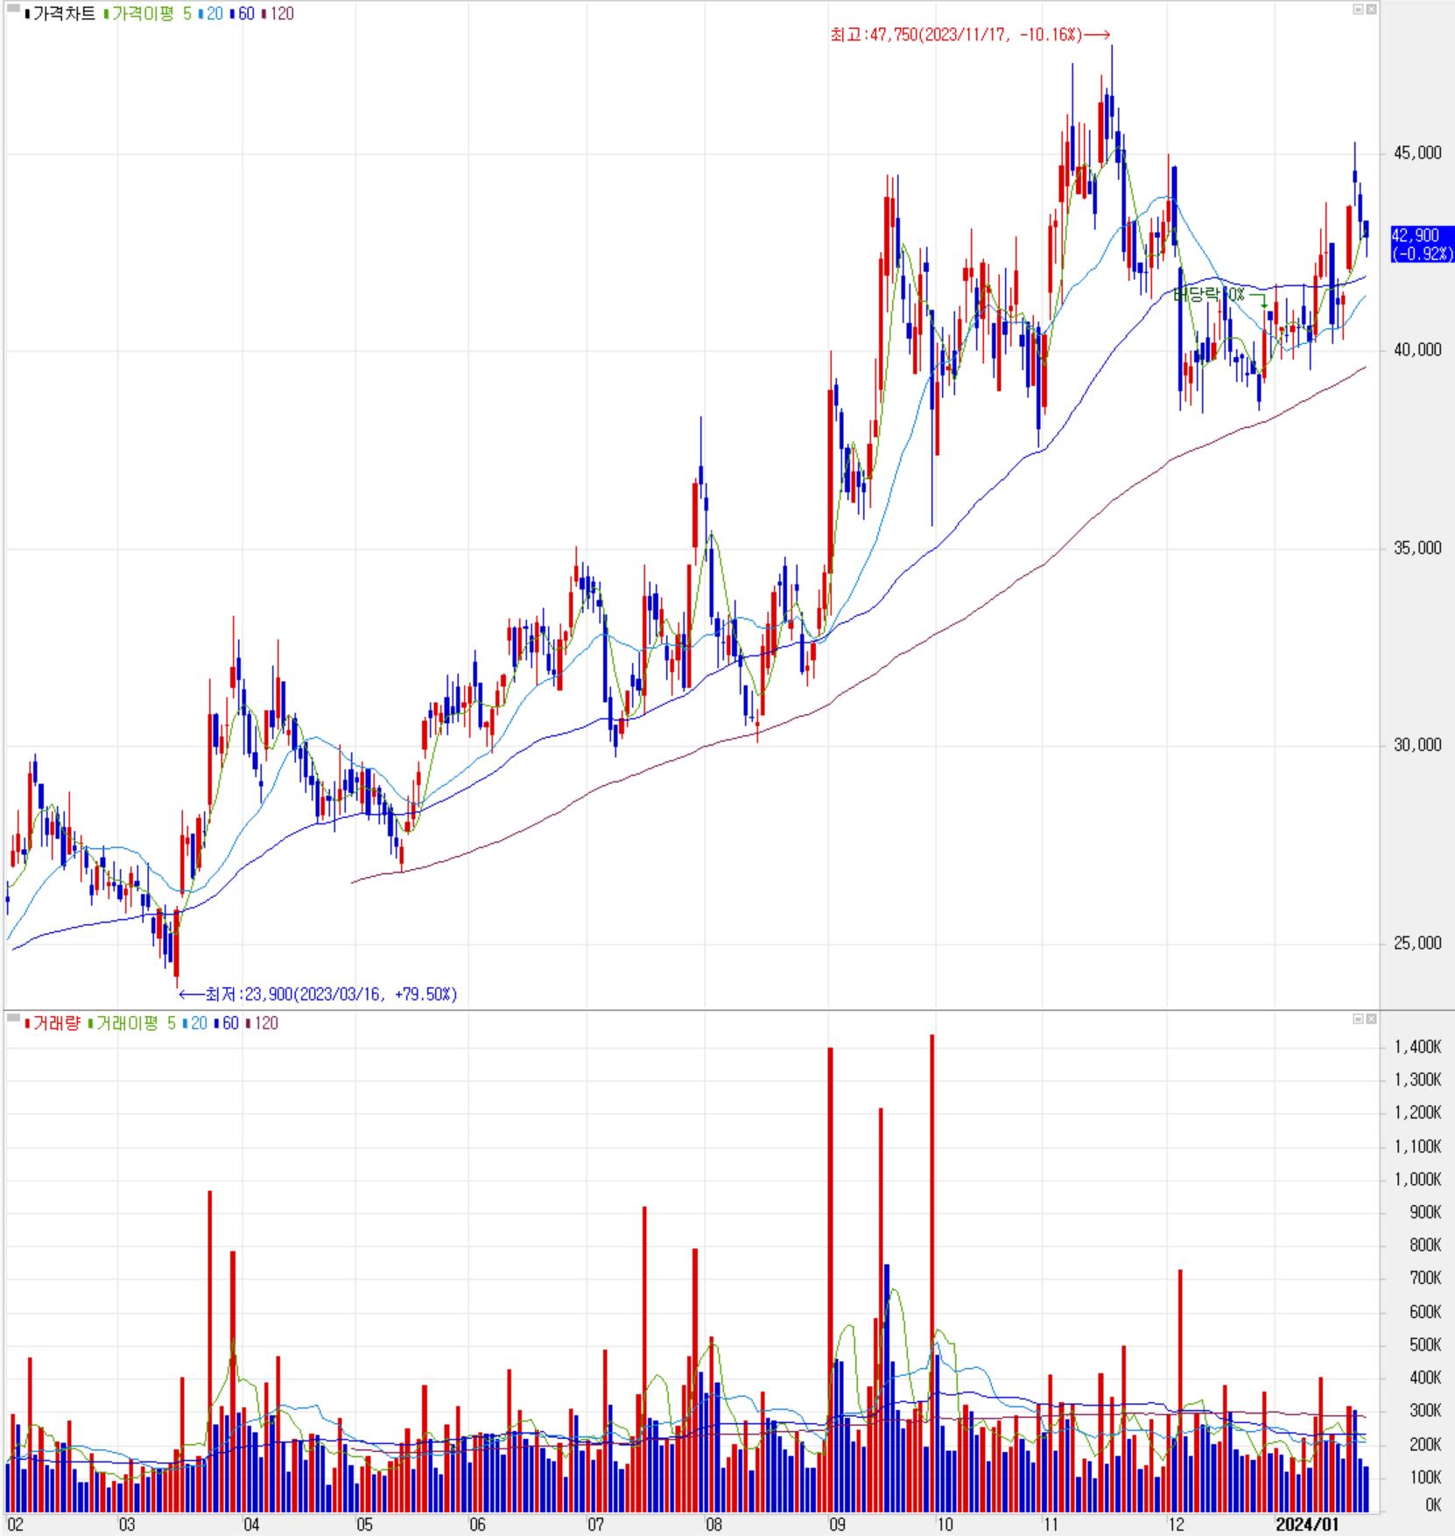Select the 가격차트 legend label

(x=60, y=14)
